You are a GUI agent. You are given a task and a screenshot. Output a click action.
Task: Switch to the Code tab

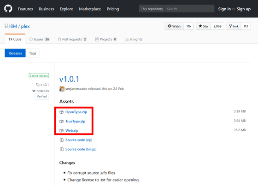pyautogui.click(x=15, y=39)
